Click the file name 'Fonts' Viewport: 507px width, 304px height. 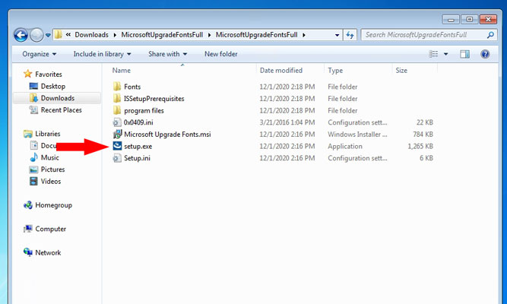[x=132, y=87]
